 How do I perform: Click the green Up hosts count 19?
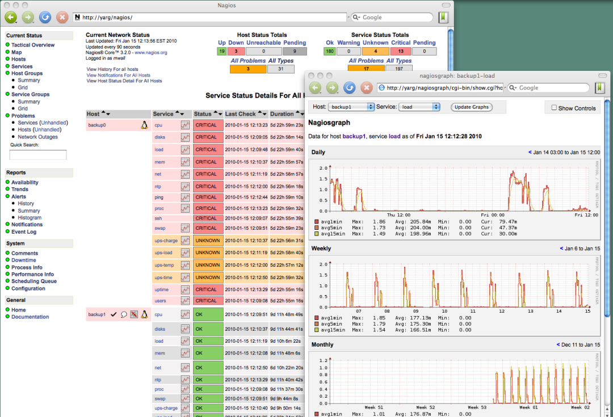click(222, 51)
